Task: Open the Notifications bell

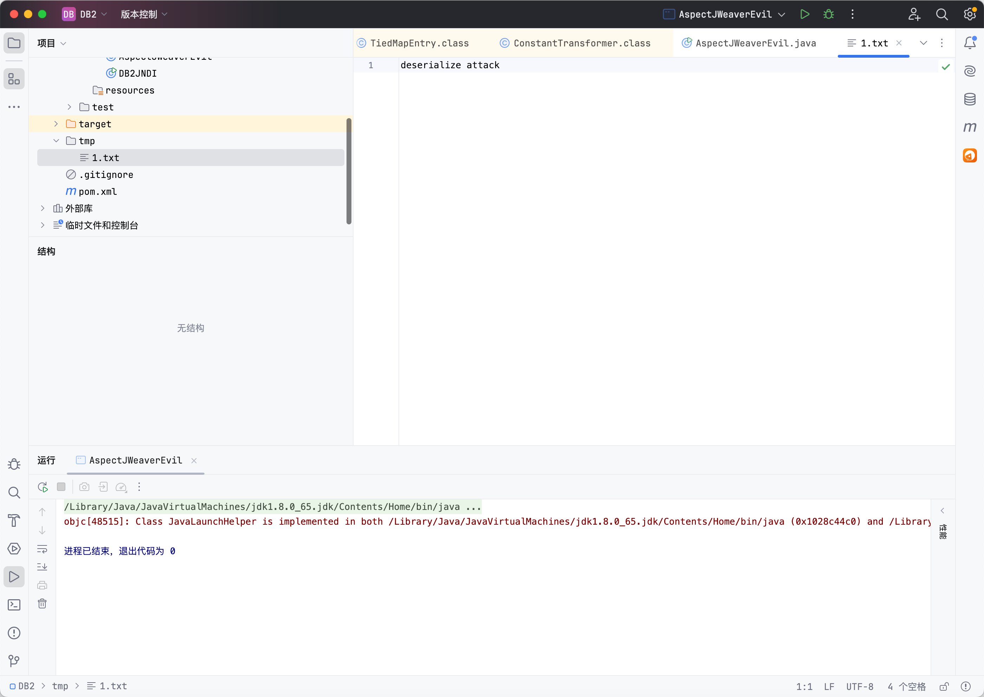Action: pyautogui.click(x=970, y=43)
